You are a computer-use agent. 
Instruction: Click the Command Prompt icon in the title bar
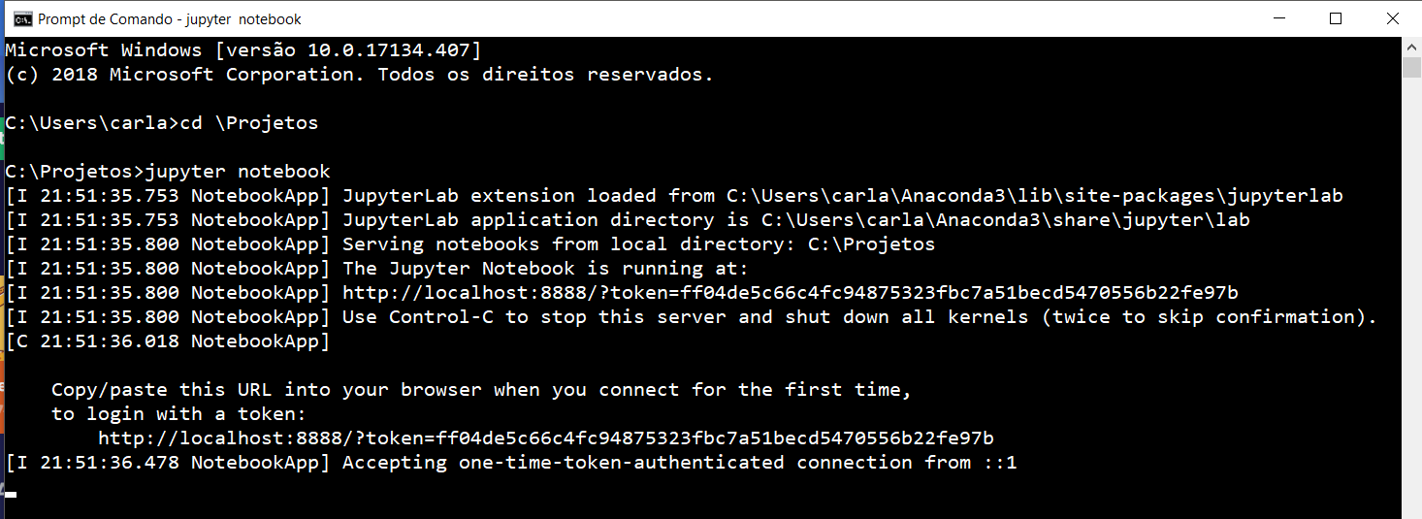[x=21, y=18]
